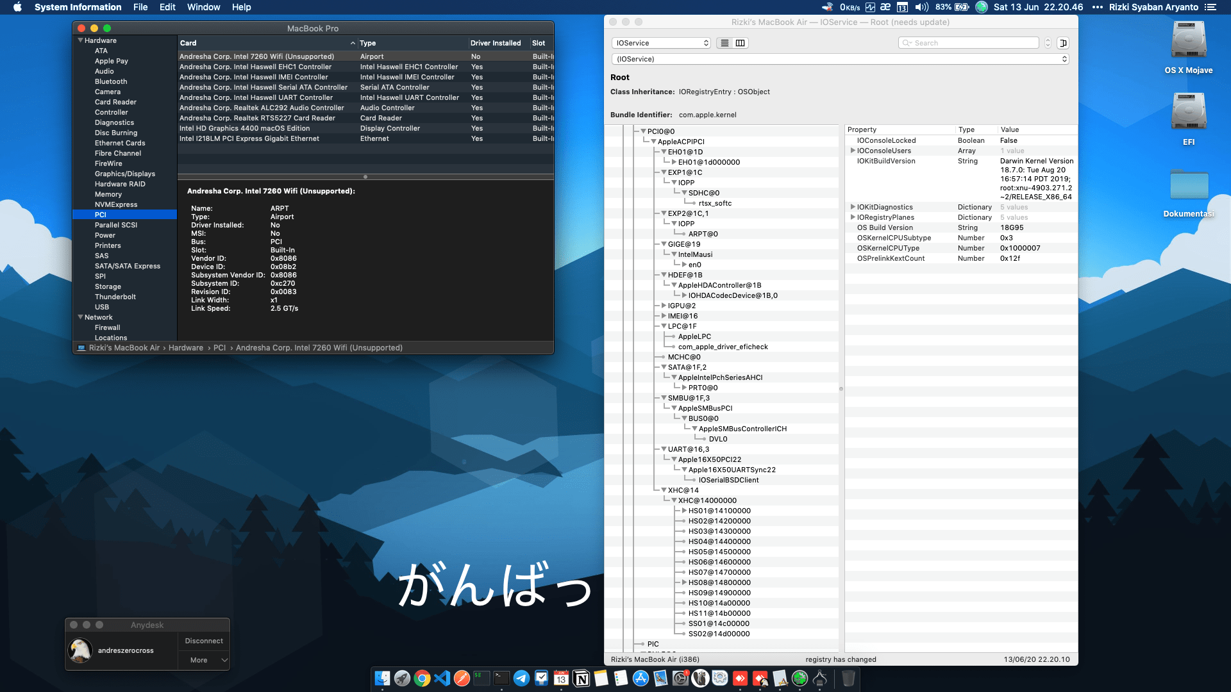Expand the IGPU@2 node
1231x692 pixels.
664,306
